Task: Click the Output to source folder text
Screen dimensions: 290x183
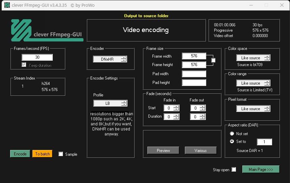Action: pyautogui.click(x=146, y=16)
